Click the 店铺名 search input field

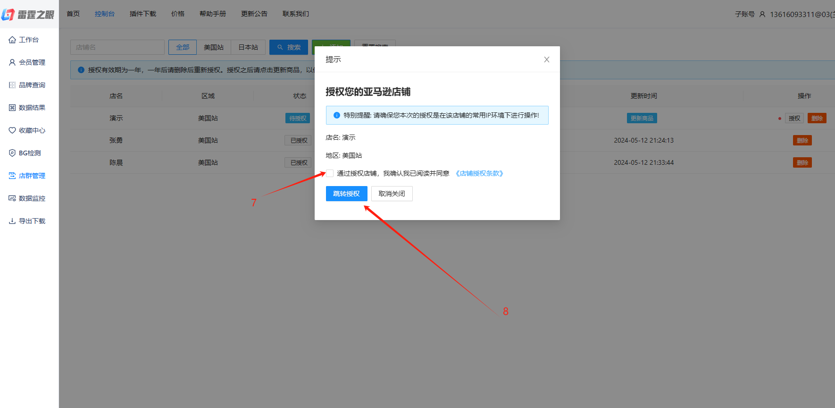117,47
